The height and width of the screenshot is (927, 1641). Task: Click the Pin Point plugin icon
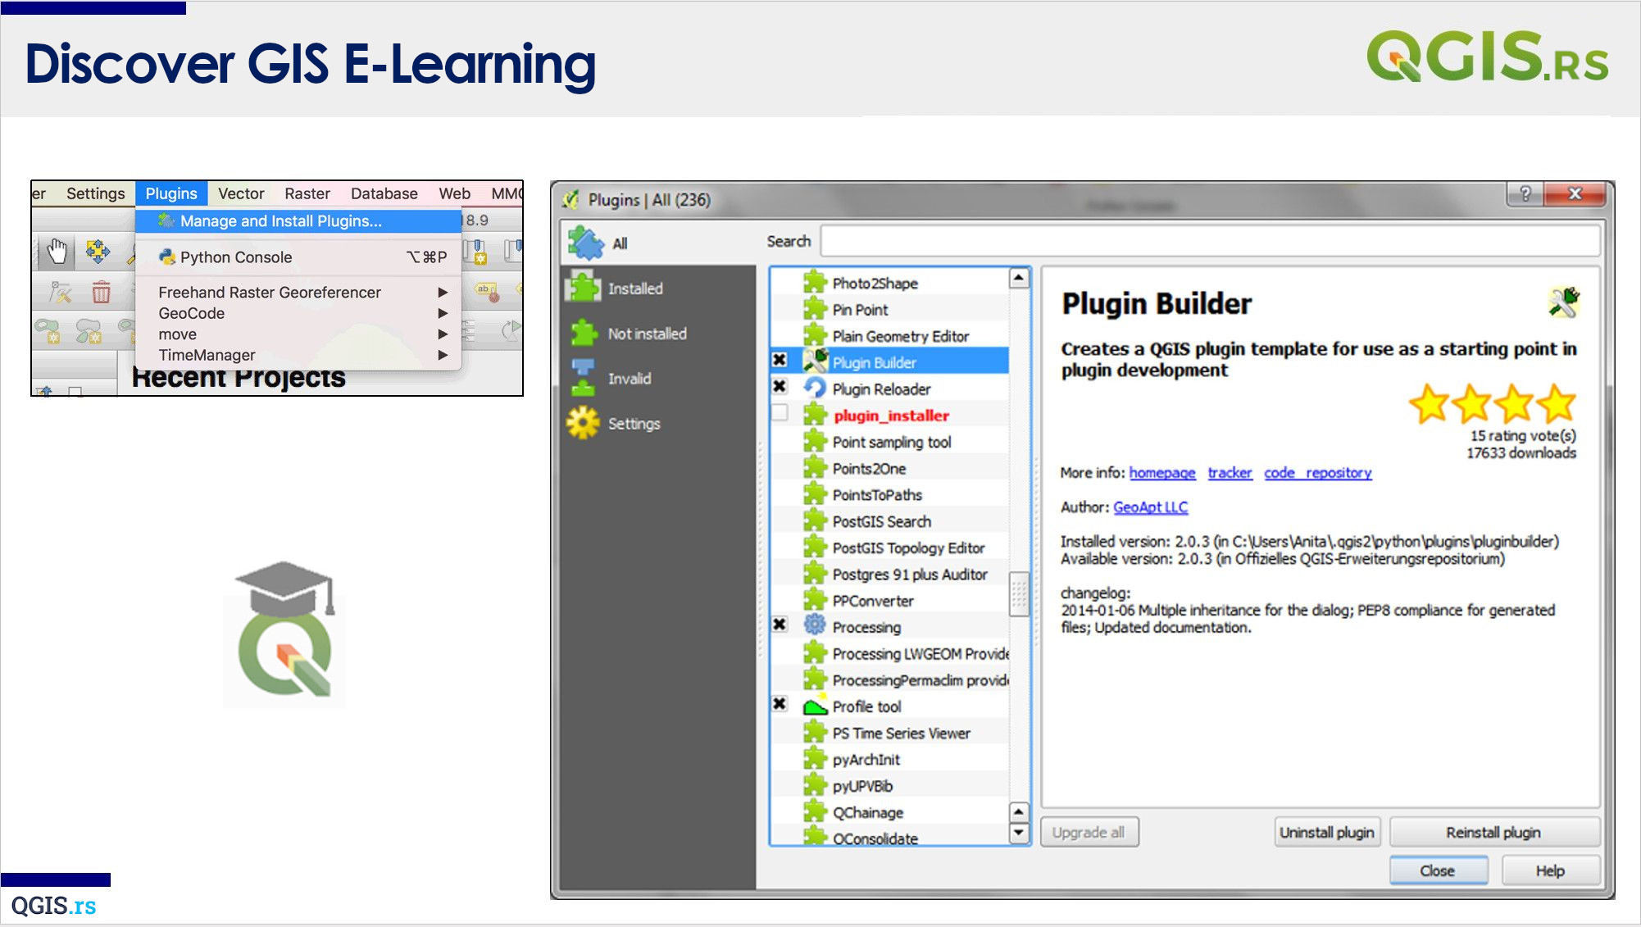click(x=815, y=309)
